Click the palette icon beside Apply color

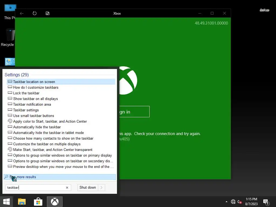(10, 121)
